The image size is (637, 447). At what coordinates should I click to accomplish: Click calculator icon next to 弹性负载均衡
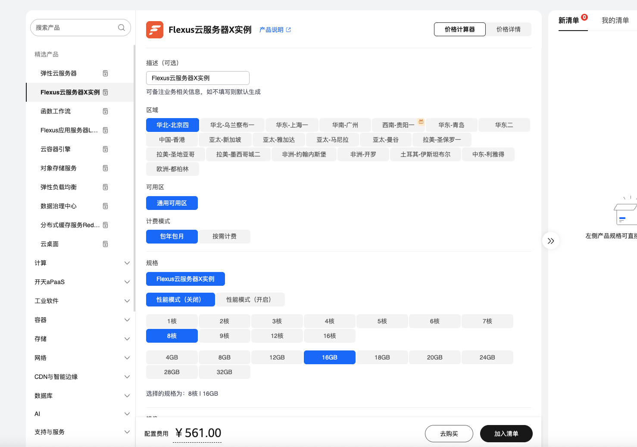coord(106,187)
